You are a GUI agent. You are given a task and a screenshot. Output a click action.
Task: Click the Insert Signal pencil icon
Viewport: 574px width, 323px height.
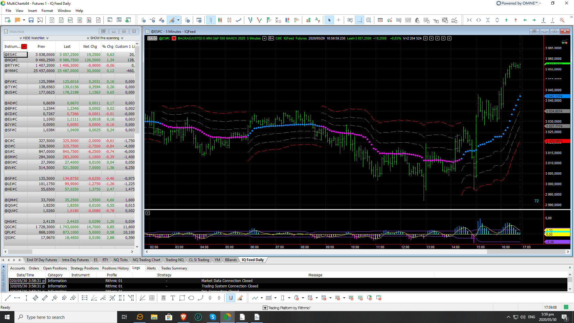pyautogui.click(x=172, y=20)
